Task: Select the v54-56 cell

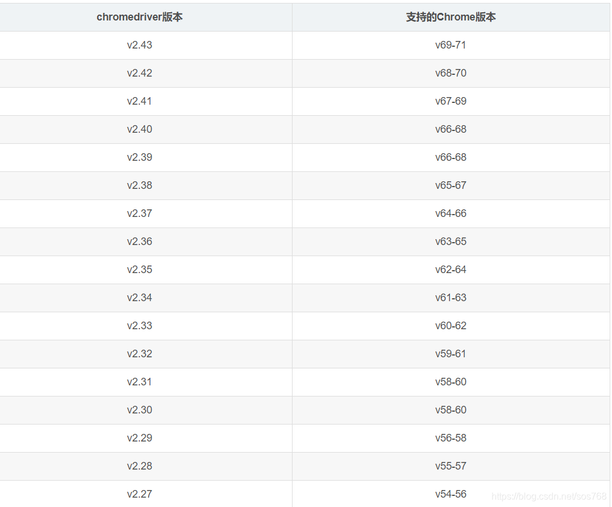Action: tap(451, 494)
